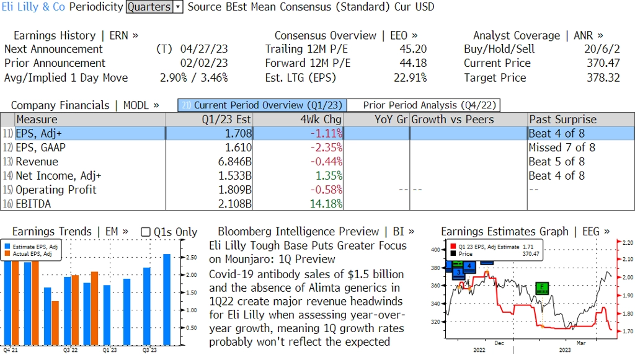Image resolution: width=635 pixels, height=355 pixels.
Task: Click the Growth vs Peers column header
Action: tap(469, 120)
